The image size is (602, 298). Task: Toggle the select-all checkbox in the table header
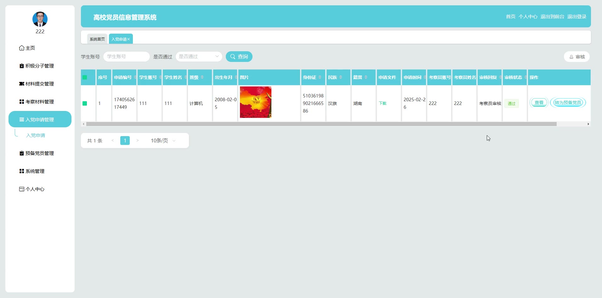[85, 77]
